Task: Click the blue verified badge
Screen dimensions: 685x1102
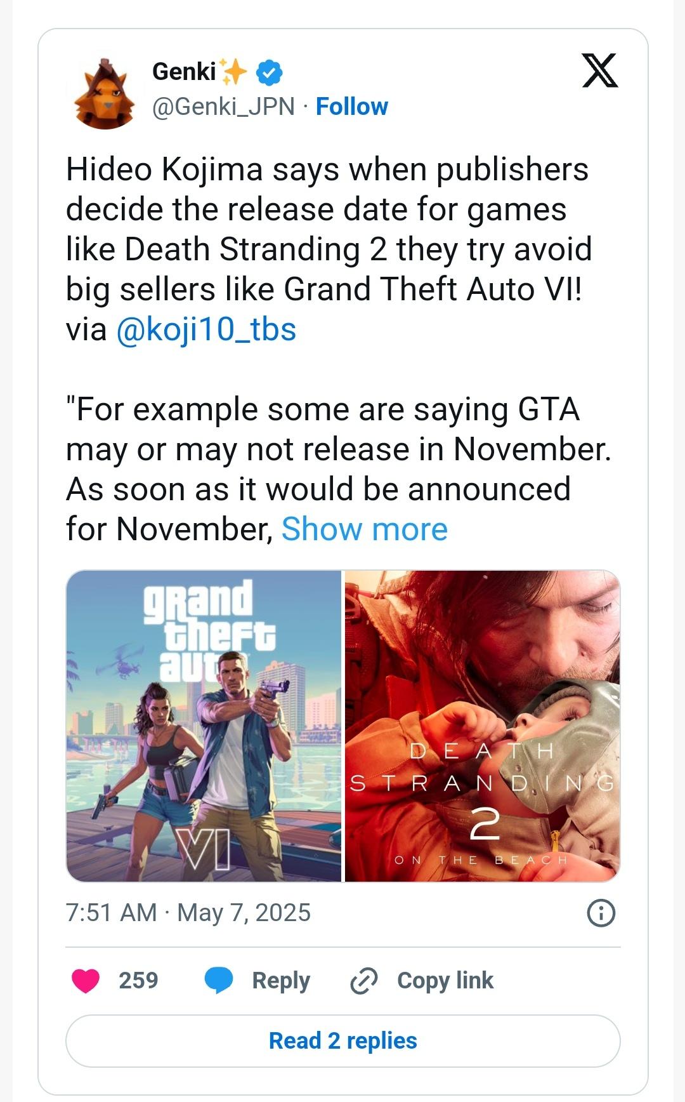Action: click(x=269, y=73)
